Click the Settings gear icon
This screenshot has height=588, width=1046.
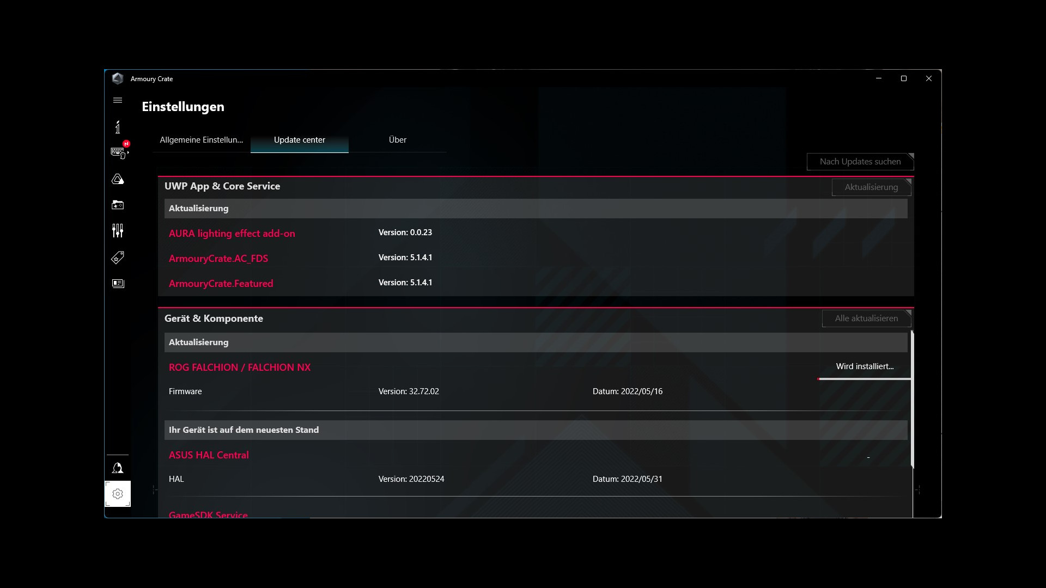tap(118, 494)
